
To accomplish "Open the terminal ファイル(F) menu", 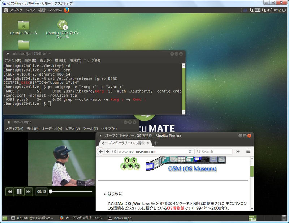I will 13,60.
